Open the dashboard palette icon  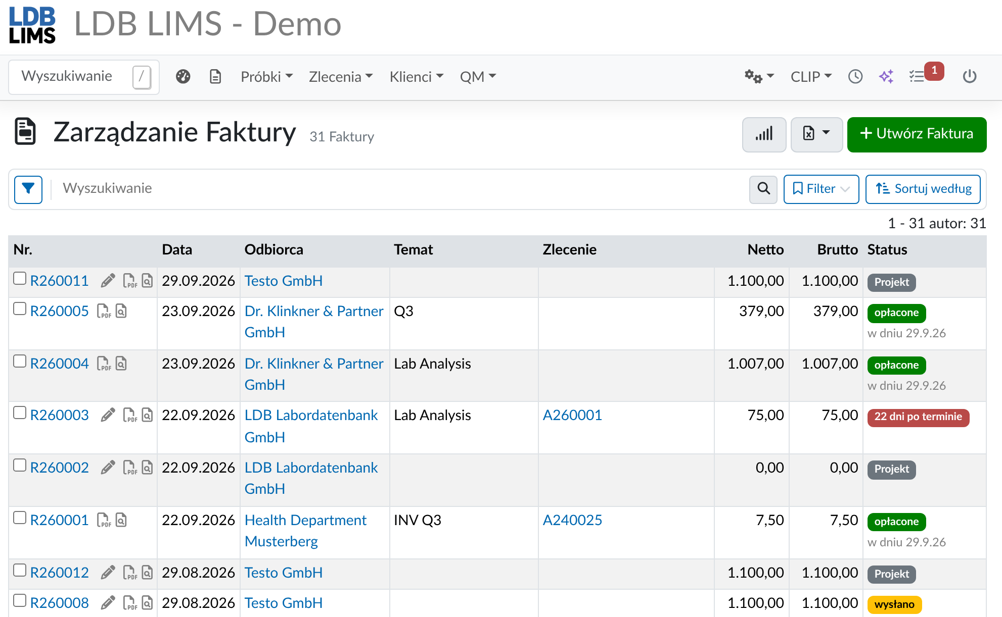pyautogui.click(x=183, y=77)
